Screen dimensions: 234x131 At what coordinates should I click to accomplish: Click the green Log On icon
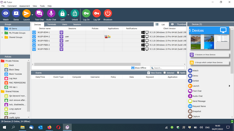86,14
